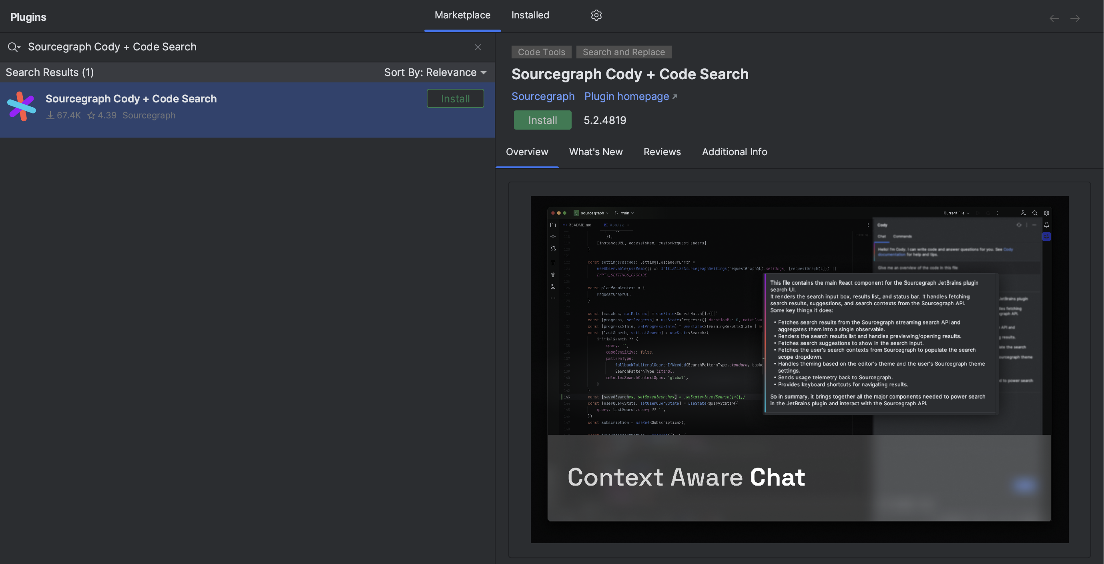The width and height of the screenshot is (1104, 564).
Task: Click the Search Results (1) header
Action: pos(50,72)
